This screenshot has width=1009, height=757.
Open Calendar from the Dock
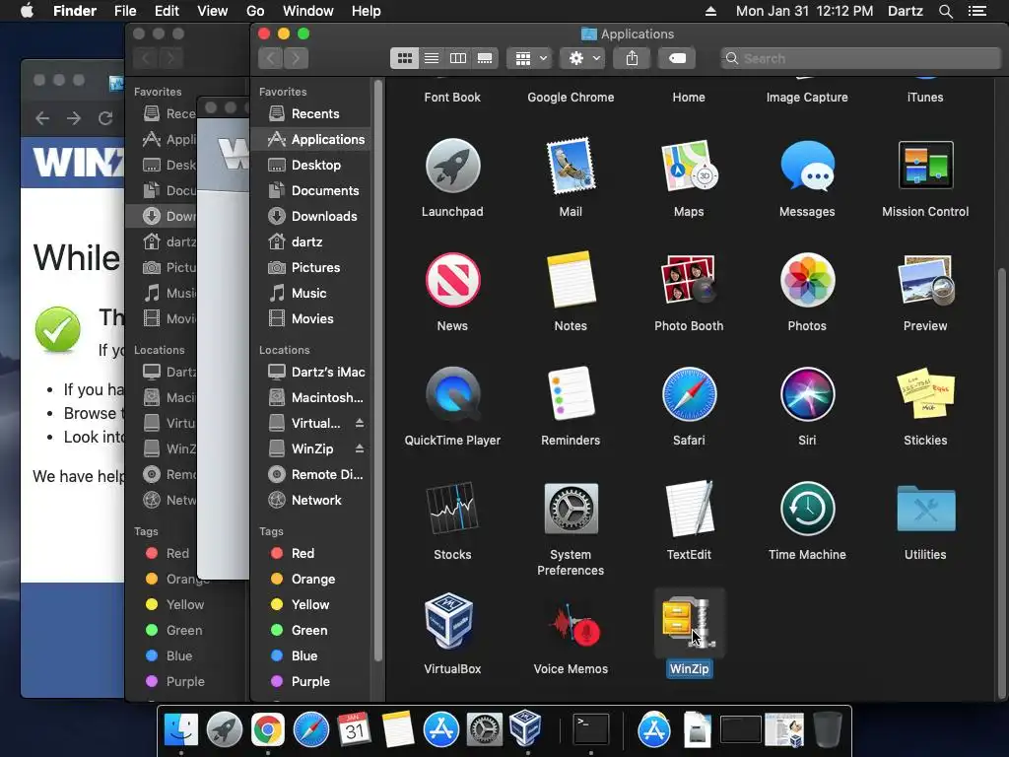[354, 730]
